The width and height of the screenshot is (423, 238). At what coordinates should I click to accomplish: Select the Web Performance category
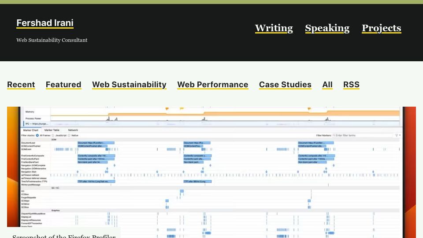[212, 85]
